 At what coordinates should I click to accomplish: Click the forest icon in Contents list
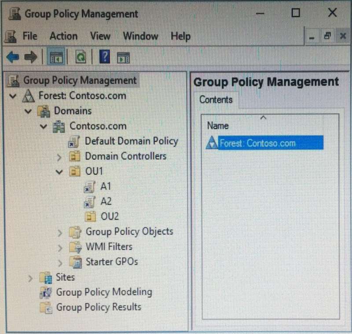click(212, 143)
